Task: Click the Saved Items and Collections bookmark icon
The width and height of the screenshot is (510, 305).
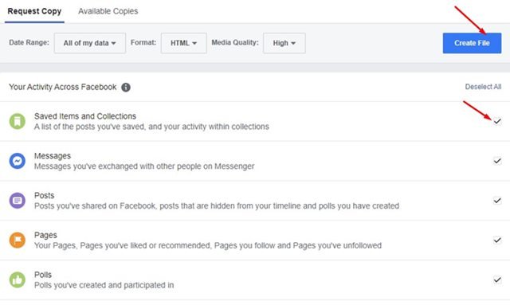Action: [x=18, y=121]
